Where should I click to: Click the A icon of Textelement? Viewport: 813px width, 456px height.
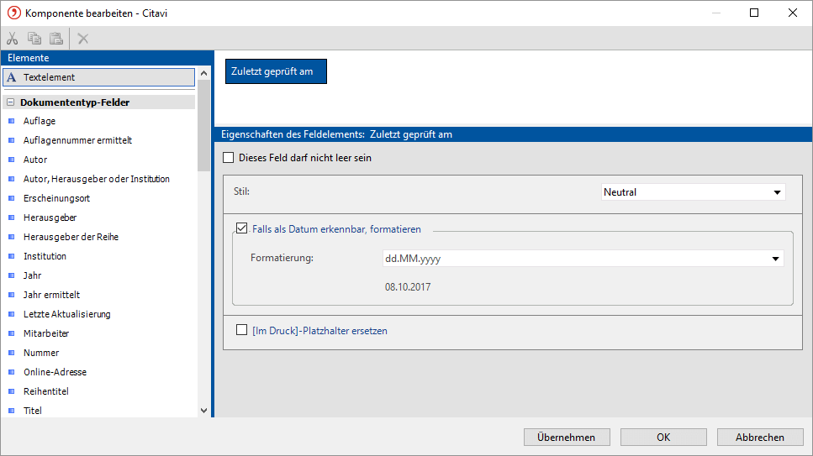tap(12, 77)
